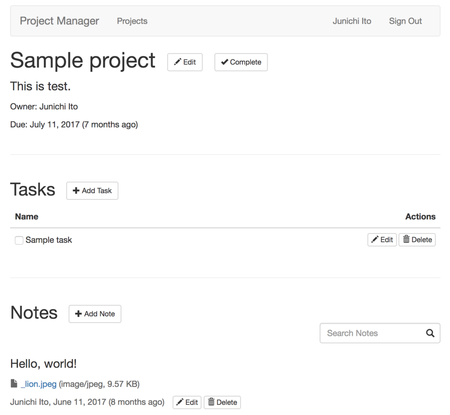Click the file icon next to _lion.jpeg
The height and width of the screenshot is (415, 450).
(14, 384)
